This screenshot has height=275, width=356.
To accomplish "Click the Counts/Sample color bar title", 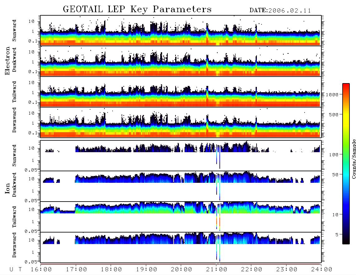I will click(x=354, y=159).
